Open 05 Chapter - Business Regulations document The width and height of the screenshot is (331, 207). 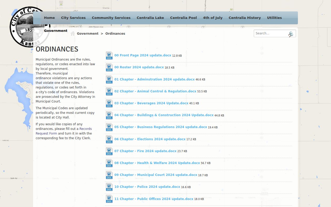click(x=161, y=127)
